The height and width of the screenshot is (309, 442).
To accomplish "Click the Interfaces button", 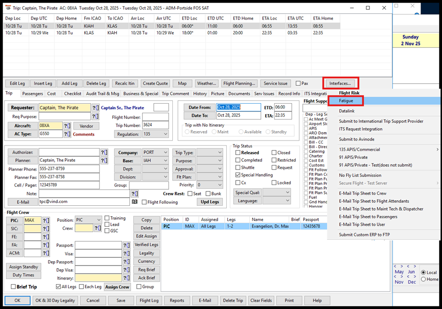I will (341, 83).
